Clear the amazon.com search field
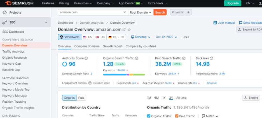 click(x=125, y=12)
